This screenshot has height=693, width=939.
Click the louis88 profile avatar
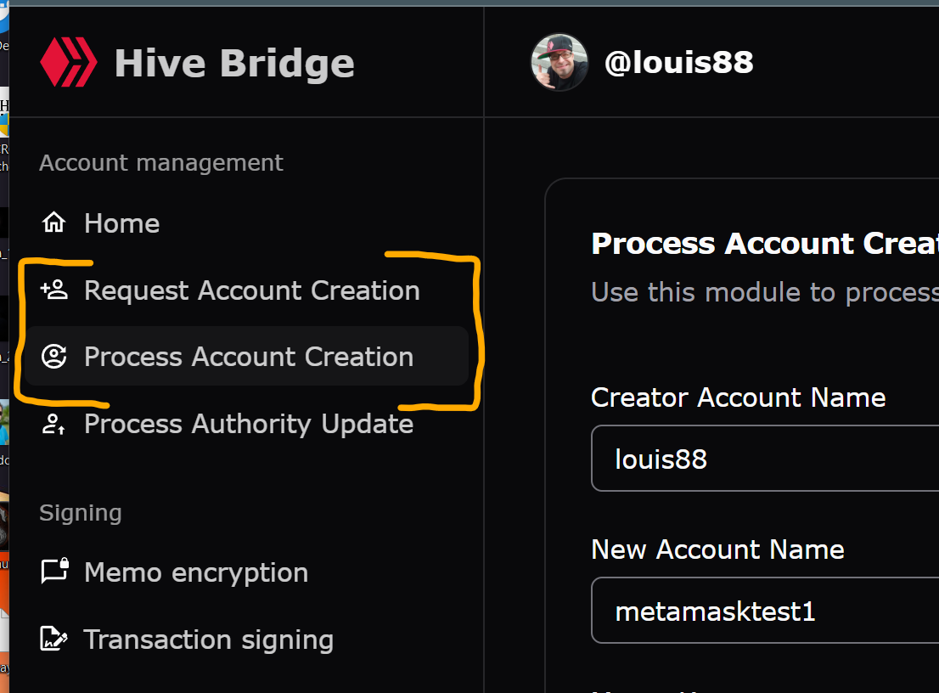click(559, 62)
